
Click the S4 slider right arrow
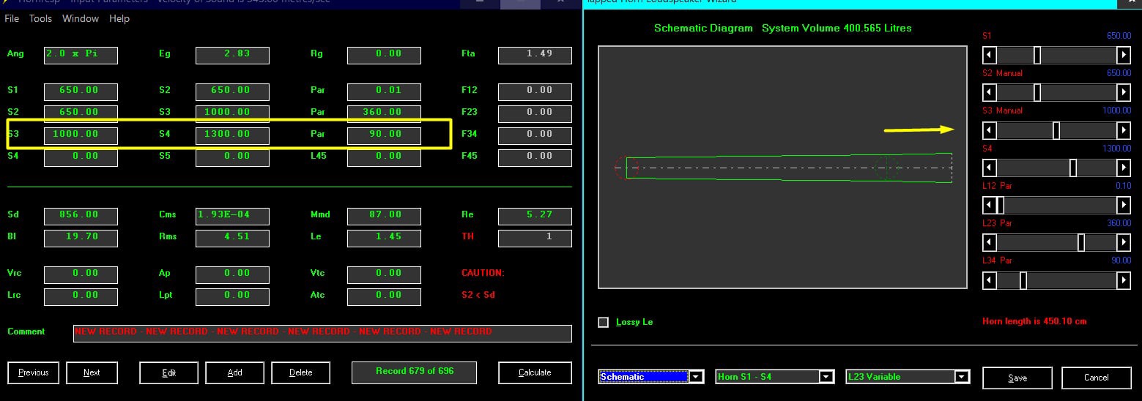(x=1123, y=168)
